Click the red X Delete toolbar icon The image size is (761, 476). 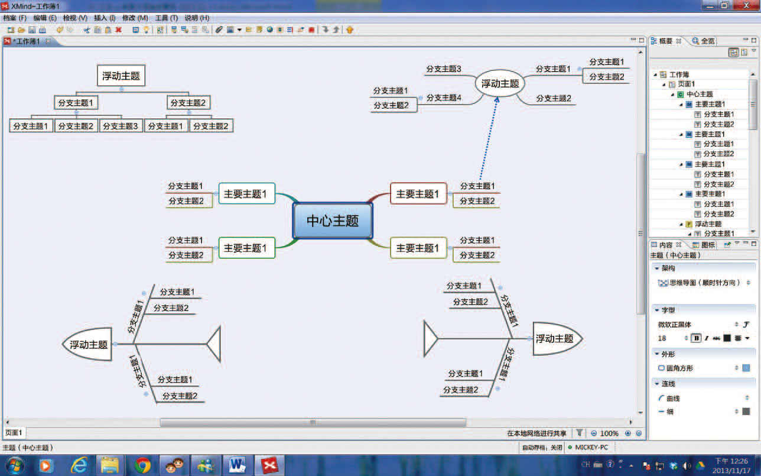click(119, 30)
